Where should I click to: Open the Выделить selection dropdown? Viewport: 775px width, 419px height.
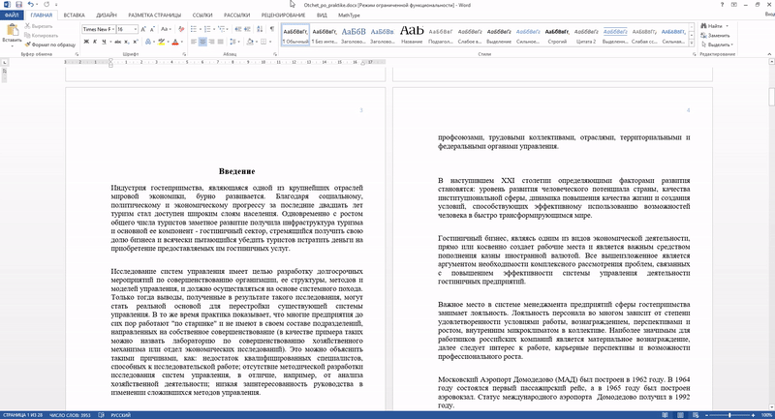click(717, 45)
